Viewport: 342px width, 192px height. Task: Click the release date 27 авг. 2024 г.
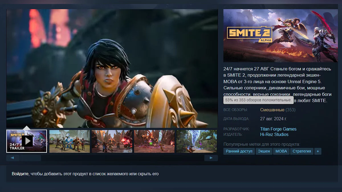[x=273, y=119]
